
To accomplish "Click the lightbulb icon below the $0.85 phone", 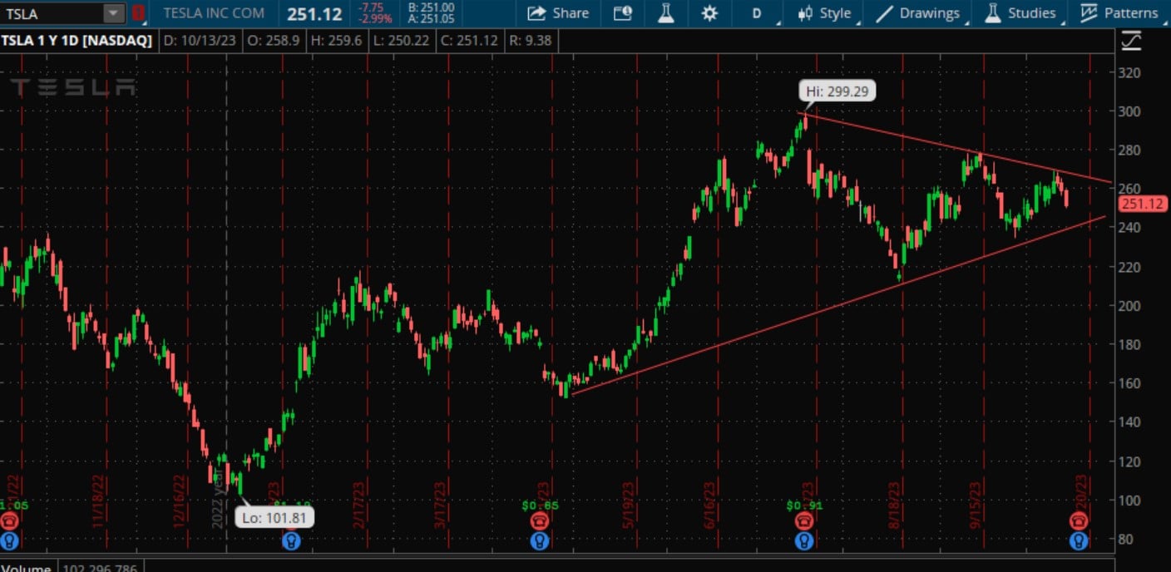I will [541, 541].
